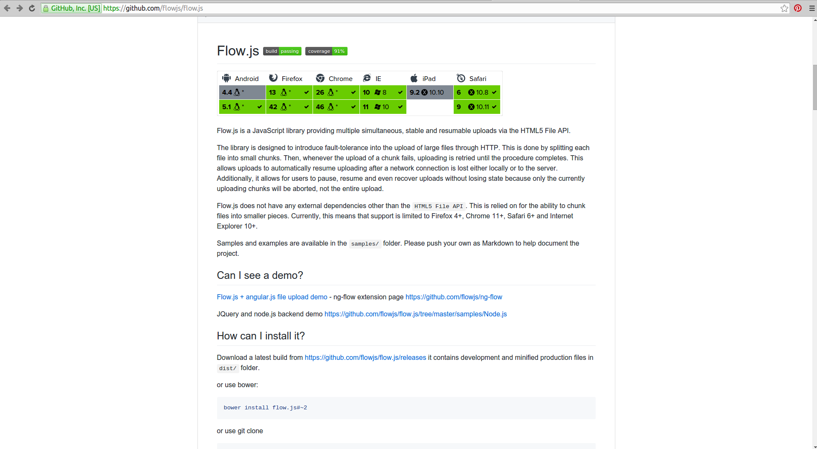Screen dimensions: 817x449
Task: Click the scrollbar down arrow
Action: point(814,446)
